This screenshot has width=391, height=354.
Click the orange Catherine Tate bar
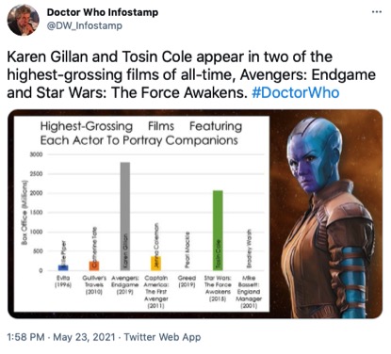pos(94,265)
